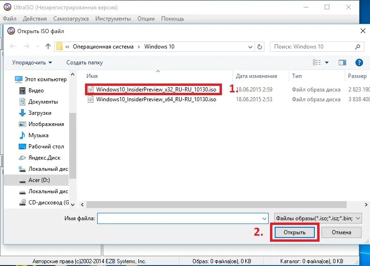Click the Видео film strip icon
370x266 pixels.
[22, 91]
